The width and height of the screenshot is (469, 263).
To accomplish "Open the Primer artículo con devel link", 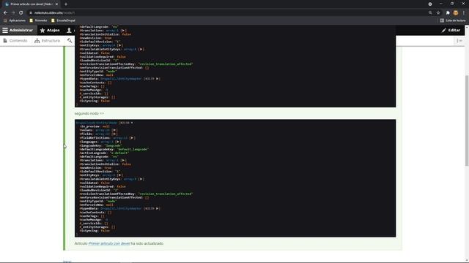I will (x=109, y=243).
